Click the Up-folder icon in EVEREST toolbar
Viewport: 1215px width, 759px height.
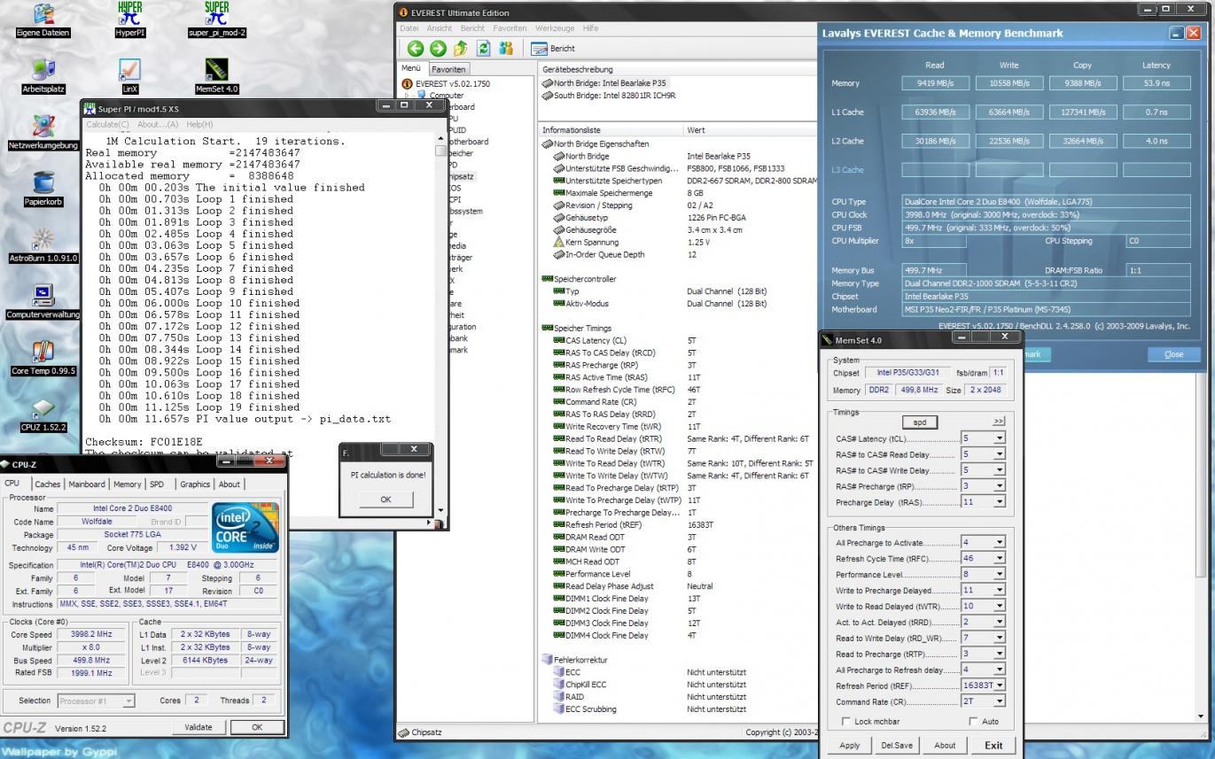[x=461, y=49]
